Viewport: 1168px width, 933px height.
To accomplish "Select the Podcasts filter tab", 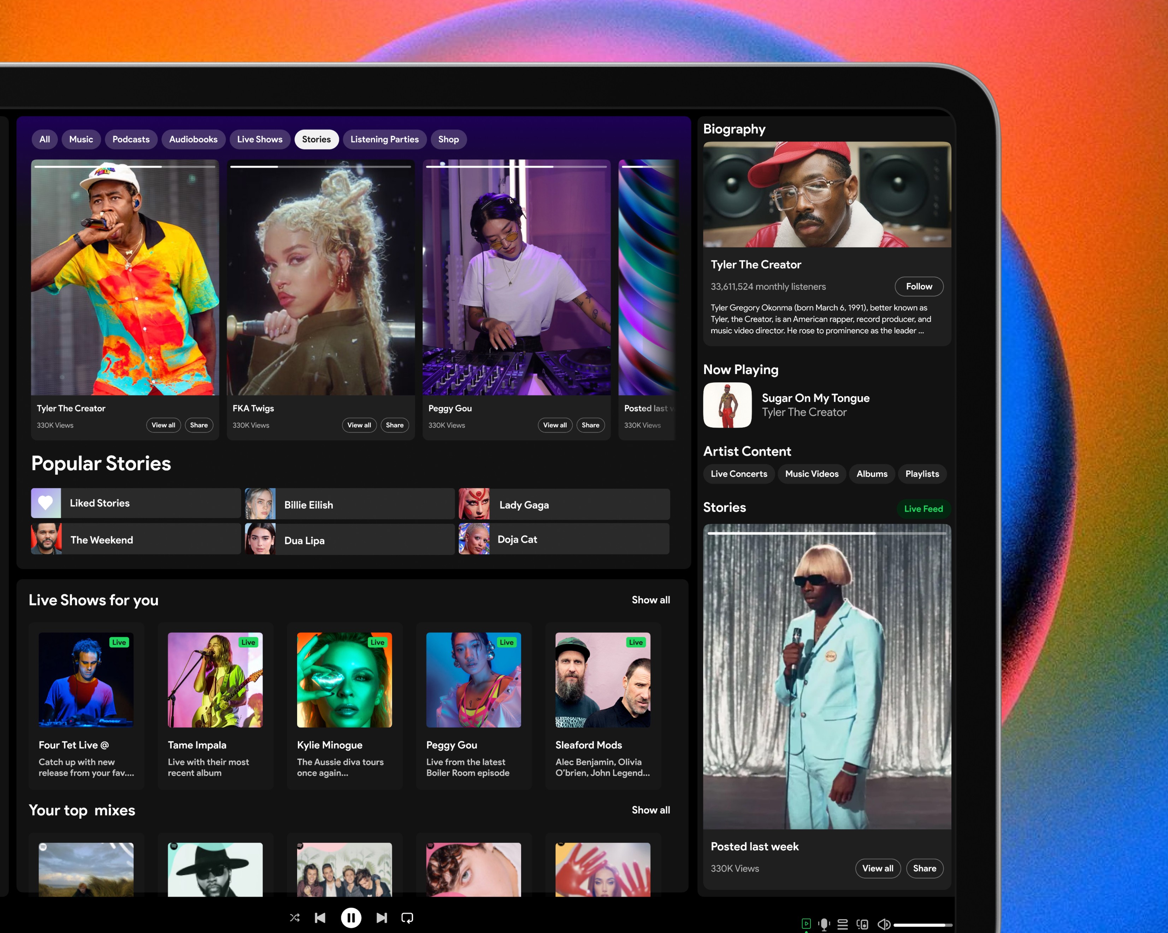I will (131, 139).
